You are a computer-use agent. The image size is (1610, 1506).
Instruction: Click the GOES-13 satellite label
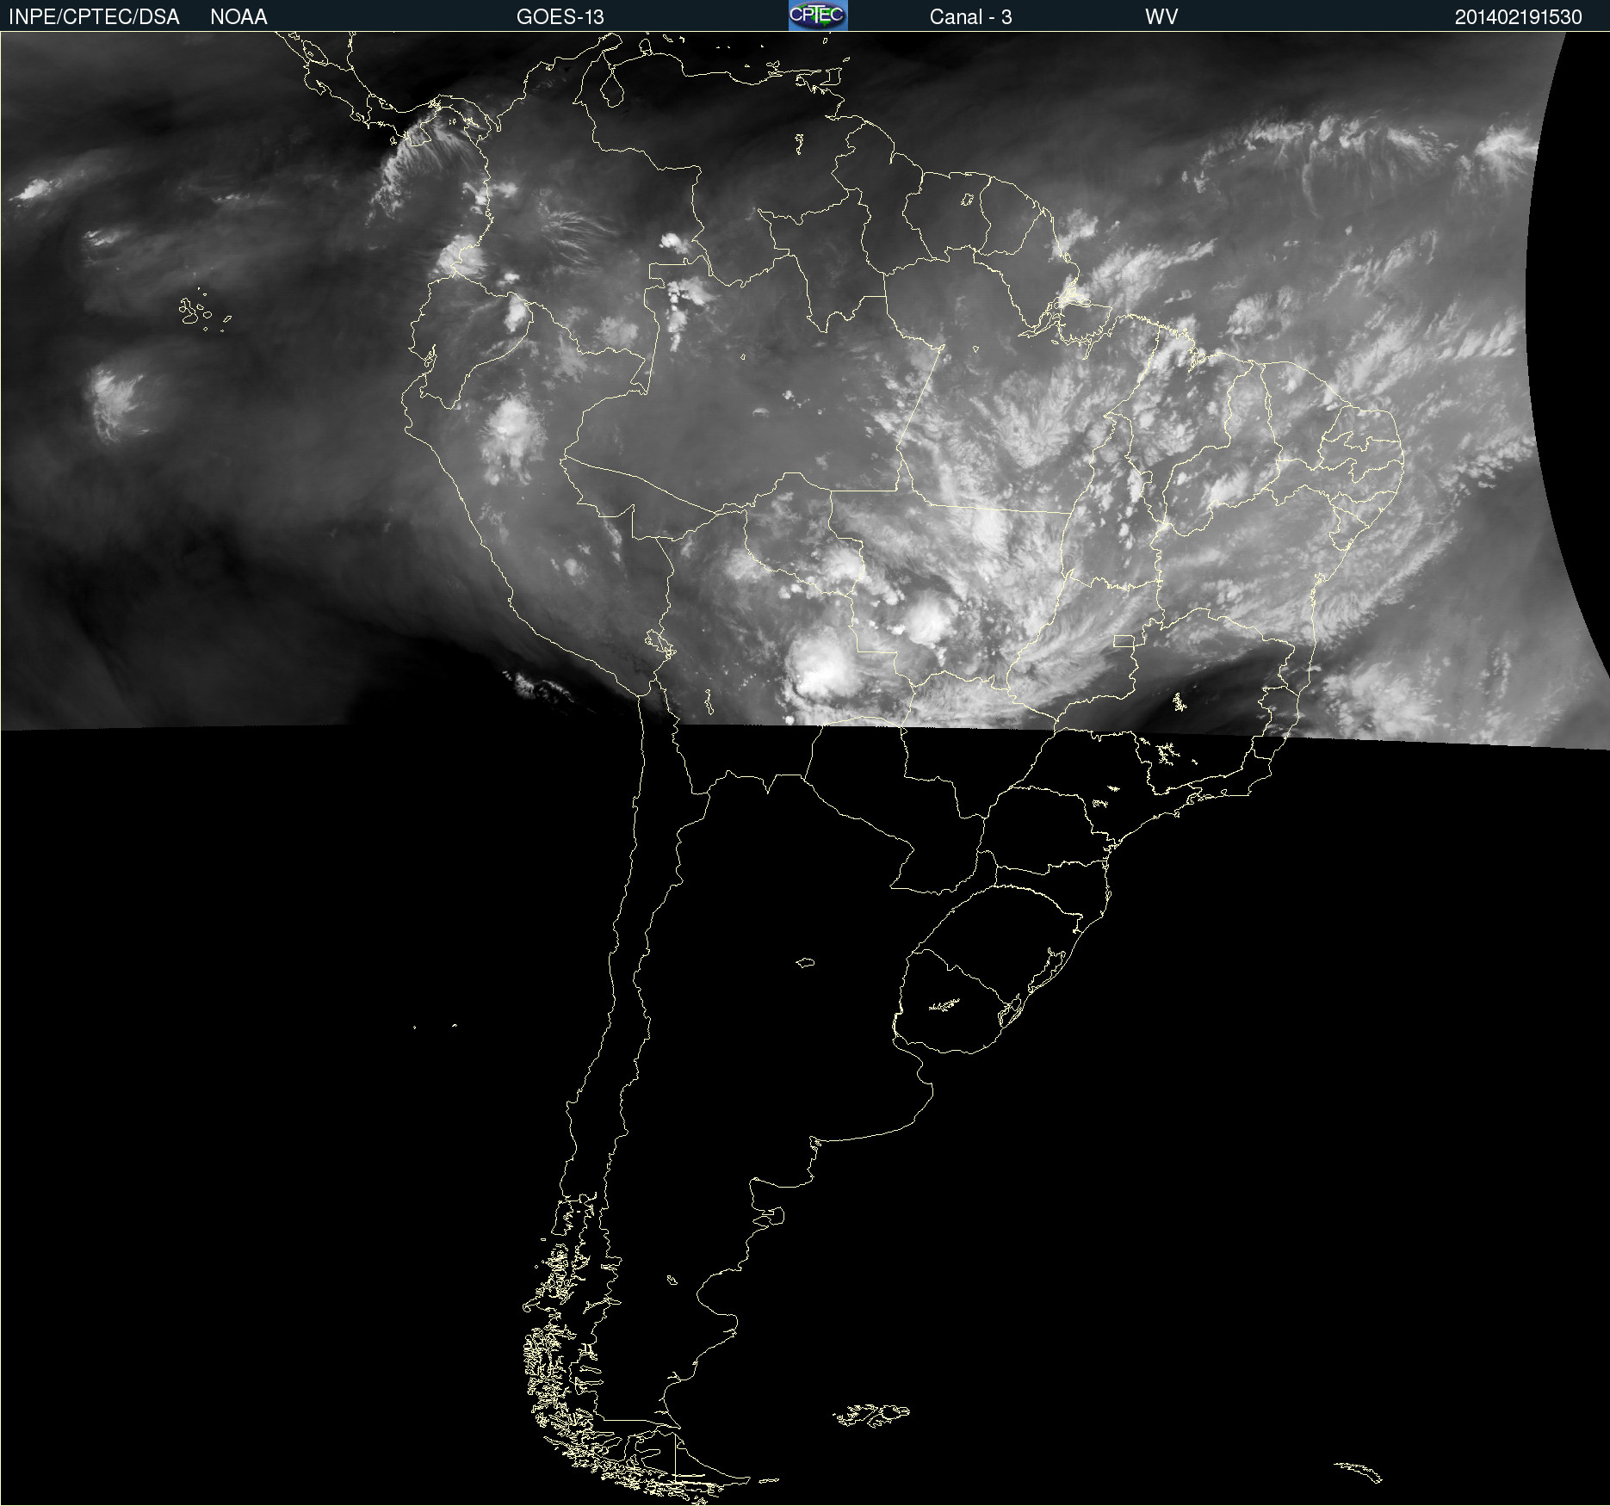[x=560, y=17]
